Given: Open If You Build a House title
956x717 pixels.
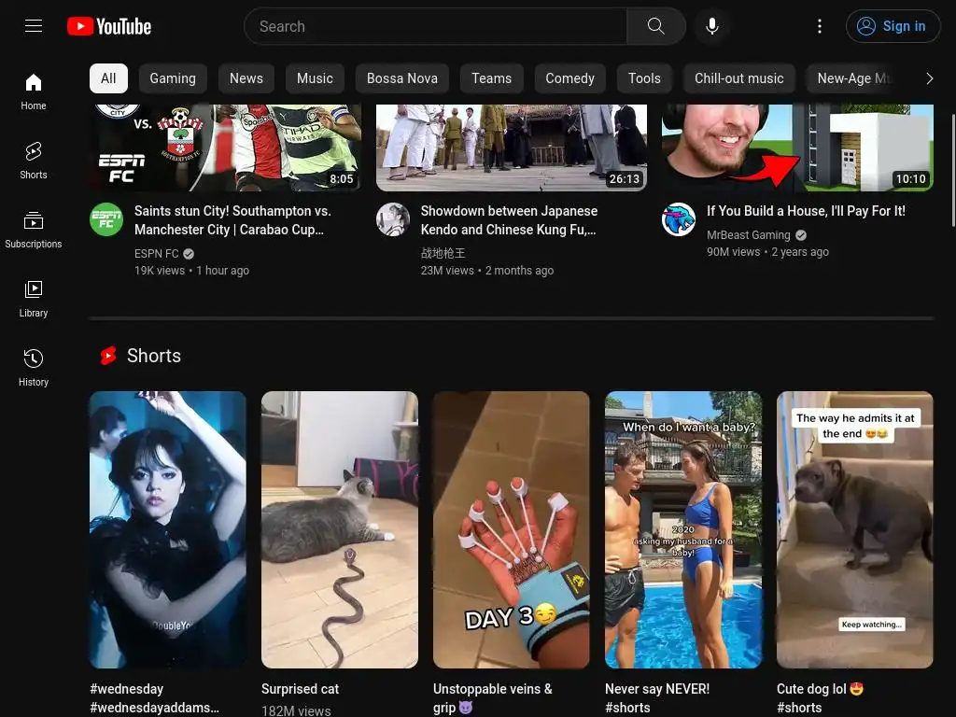Looking at the screenshot, I should coord(806,211).
